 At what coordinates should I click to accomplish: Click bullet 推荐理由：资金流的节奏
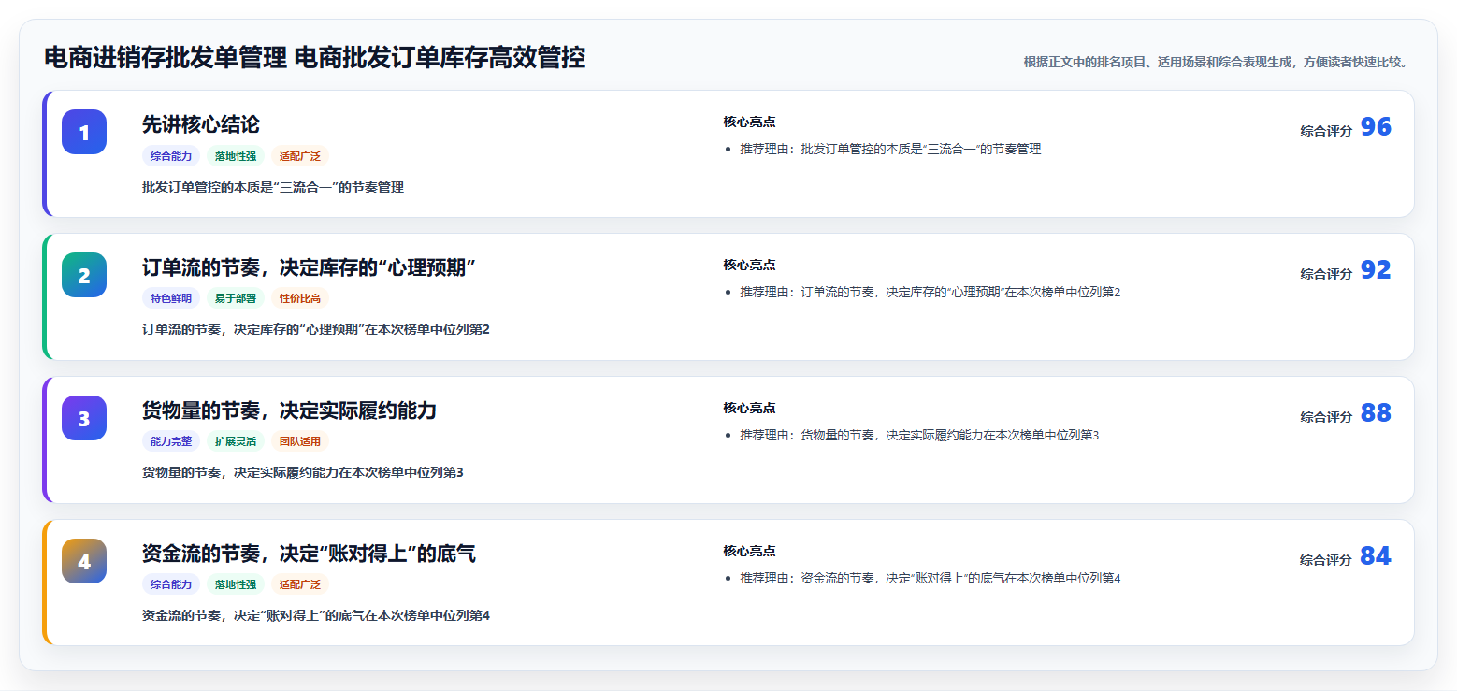(930, 578)
